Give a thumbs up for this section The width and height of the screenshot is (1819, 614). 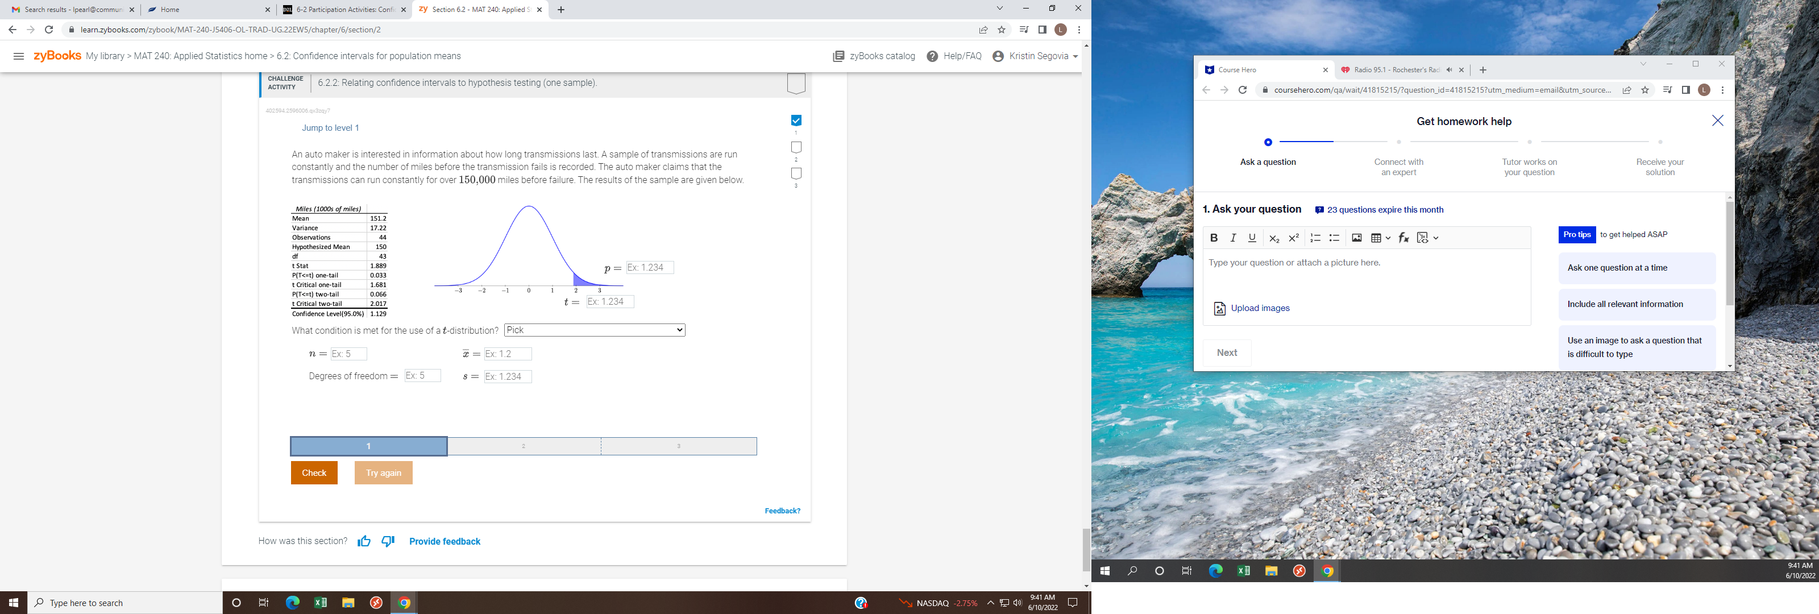(x=363, y=541)
